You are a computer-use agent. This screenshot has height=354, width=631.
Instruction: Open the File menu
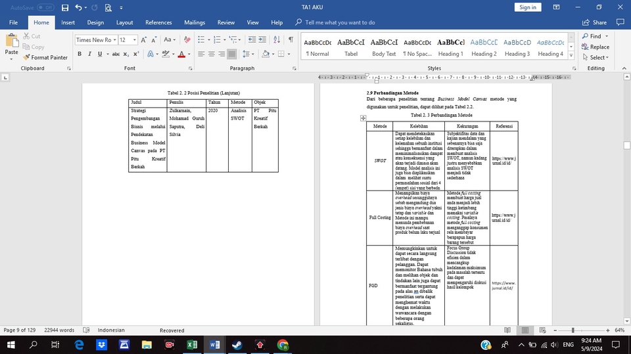(x=13, y=22)
